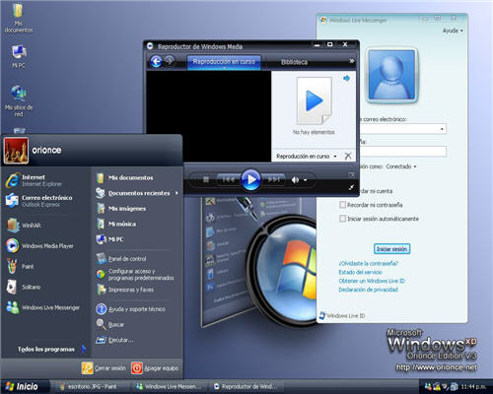Open Ayuda menu in Messenger

(x=453, y=31)
